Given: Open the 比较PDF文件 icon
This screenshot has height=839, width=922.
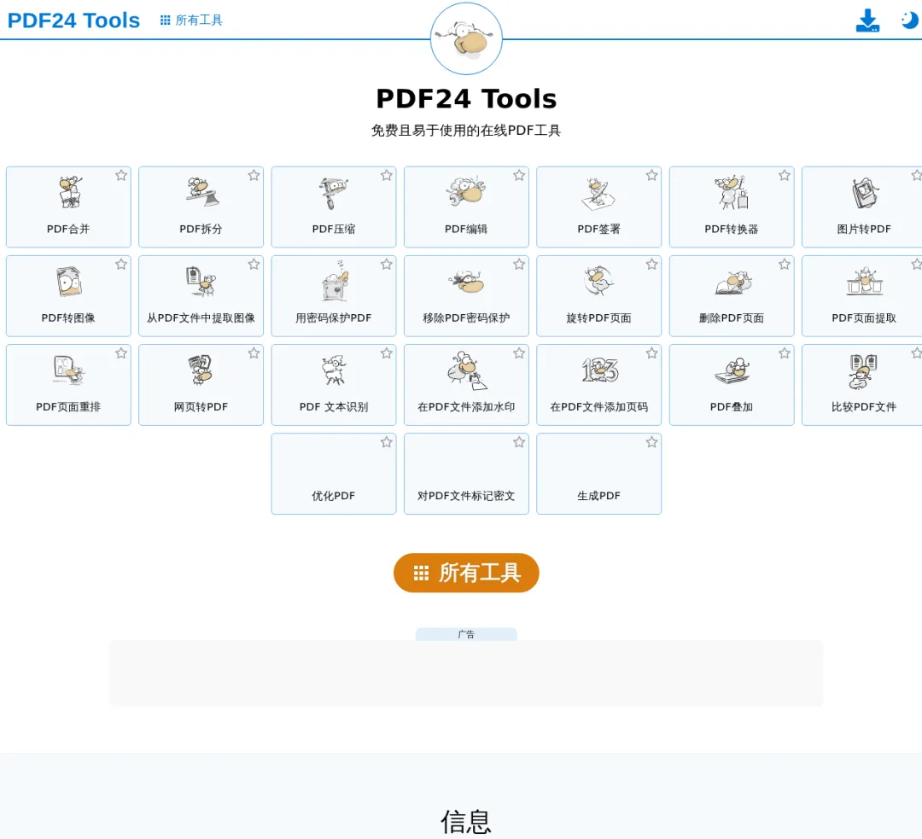Looking at the screenshot, I should click(x=864, y=371).
